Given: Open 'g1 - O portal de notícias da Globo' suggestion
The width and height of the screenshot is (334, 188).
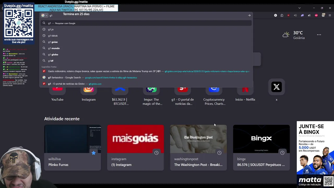Looking at the screenshot, I should (146, 84).
